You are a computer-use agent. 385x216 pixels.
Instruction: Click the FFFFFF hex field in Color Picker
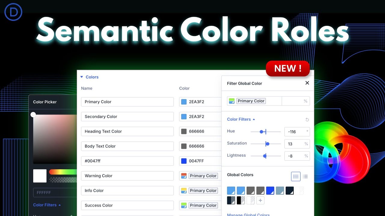click(55, 193)
